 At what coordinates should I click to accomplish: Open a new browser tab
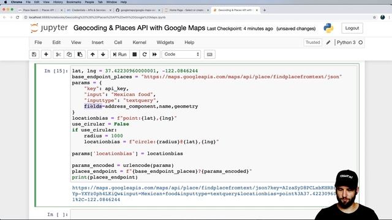pyautogui.click(x=265, y=10)
